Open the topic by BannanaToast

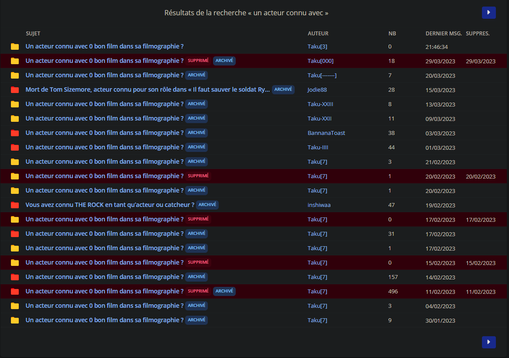(x=104, y=133)
